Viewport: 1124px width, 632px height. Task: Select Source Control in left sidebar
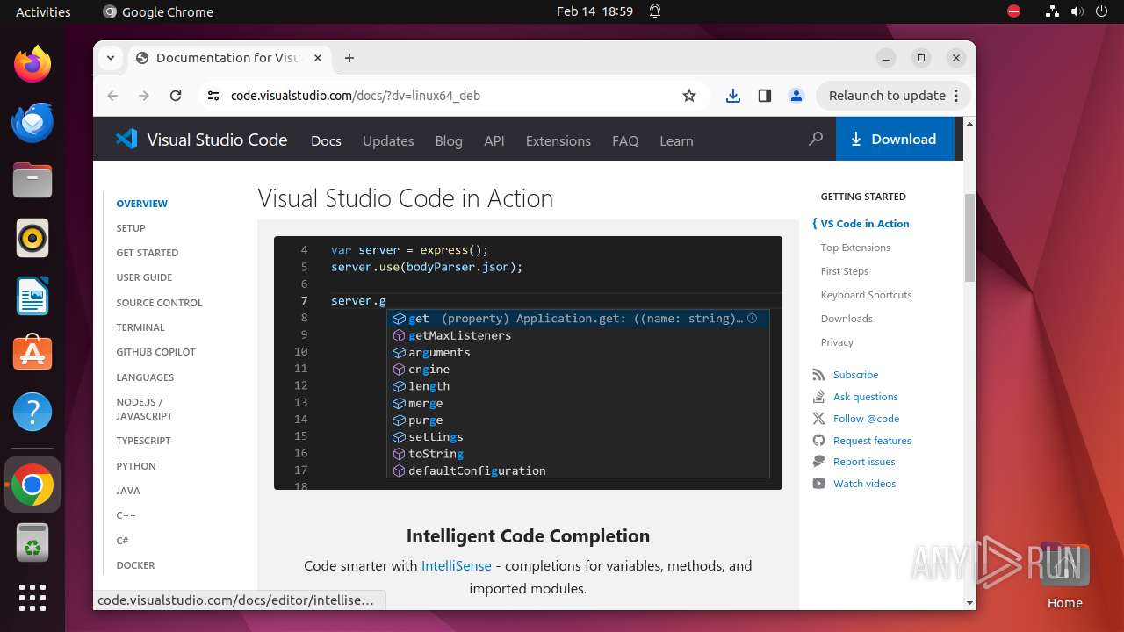tap(159, 303)
